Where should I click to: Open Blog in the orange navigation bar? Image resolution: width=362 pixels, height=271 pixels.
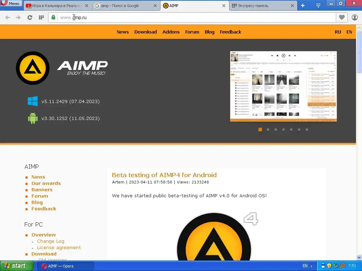point(209,32)
